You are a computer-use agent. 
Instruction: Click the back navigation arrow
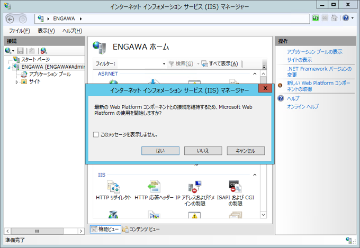(10, 19)
